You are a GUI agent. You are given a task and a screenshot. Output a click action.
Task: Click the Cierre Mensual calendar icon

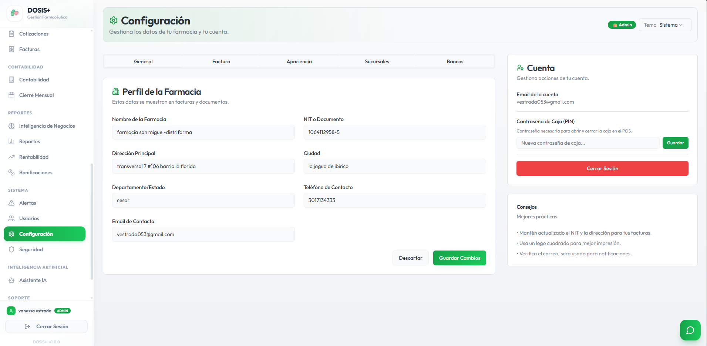point(11,95)
